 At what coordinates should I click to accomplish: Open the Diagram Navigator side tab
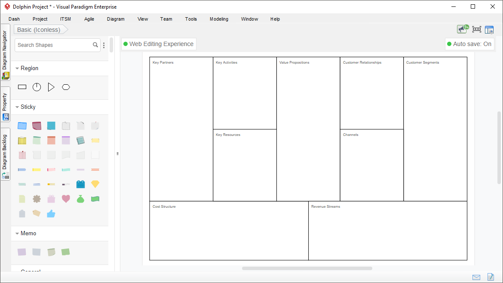[x=5, y=52]
